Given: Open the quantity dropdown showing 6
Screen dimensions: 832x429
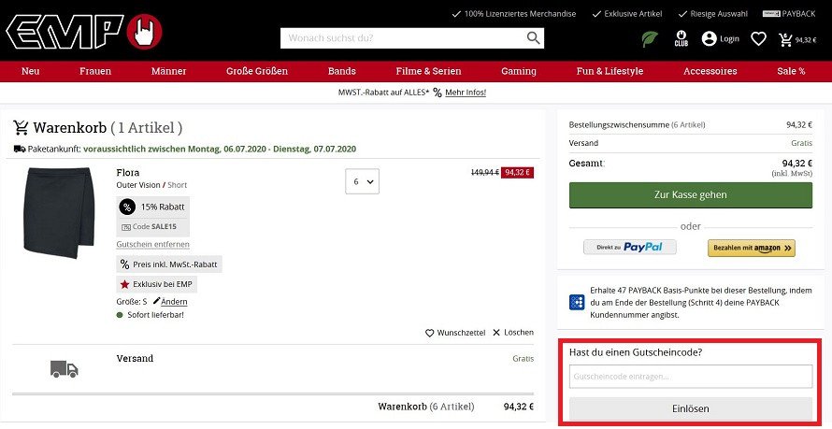Looking at the screenshot, I should tap(363, 181).
